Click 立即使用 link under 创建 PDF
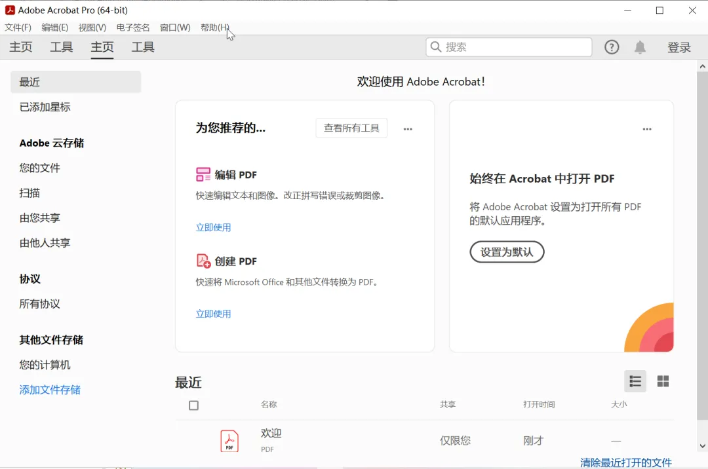 pos(213,314)
